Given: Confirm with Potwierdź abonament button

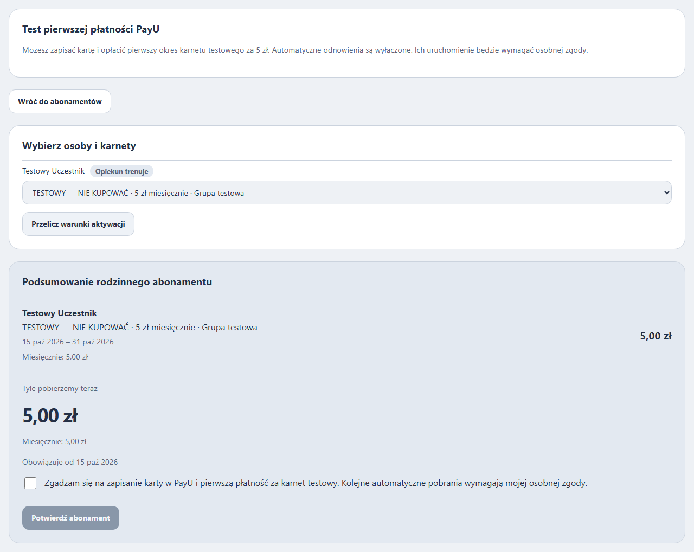Looking at the screenshot, I should [70, 518].
